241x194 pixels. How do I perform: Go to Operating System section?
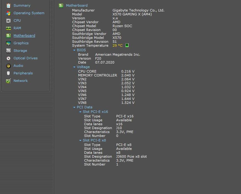coord(29,13)
